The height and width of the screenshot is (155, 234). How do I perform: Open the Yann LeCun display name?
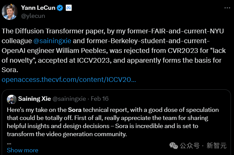pyautogui.click(x=37, y=8)
